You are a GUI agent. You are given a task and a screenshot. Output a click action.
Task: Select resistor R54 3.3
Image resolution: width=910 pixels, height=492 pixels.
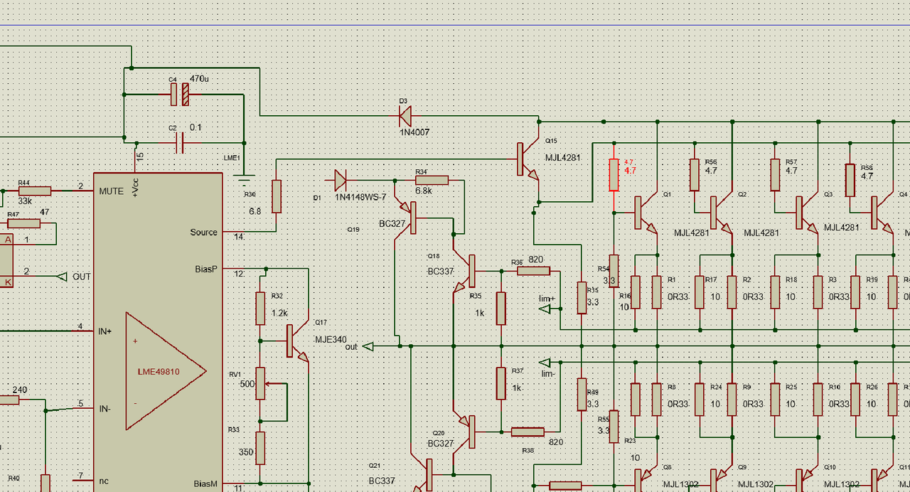[614, 271]
